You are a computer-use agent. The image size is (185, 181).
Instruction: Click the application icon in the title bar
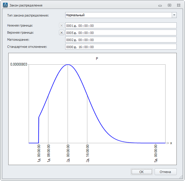[x=5, y=5]
